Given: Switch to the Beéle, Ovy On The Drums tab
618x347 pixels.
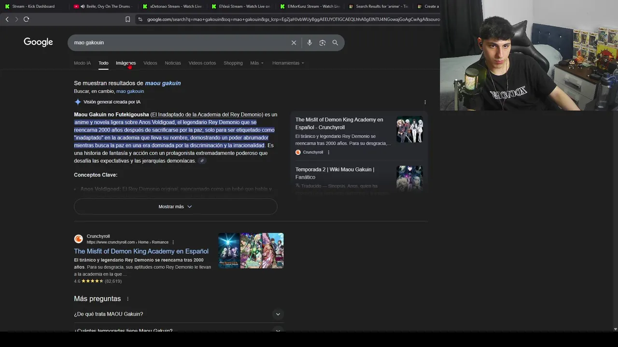Looking at the screenshot, I should click(102, 6).
